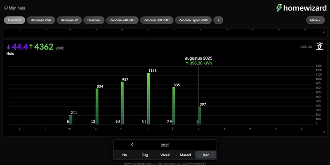This screenshot has width=330, height=165.
Task: Click the July bar labeled 835
Action: [174, 106]
